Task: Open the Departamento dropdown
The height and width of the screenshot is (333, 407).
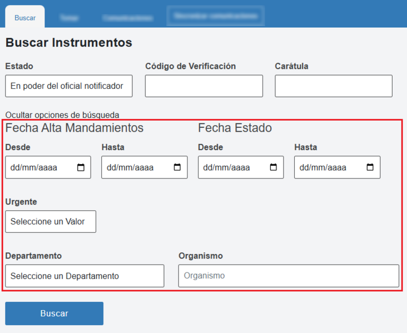Action: click(85, 276)
